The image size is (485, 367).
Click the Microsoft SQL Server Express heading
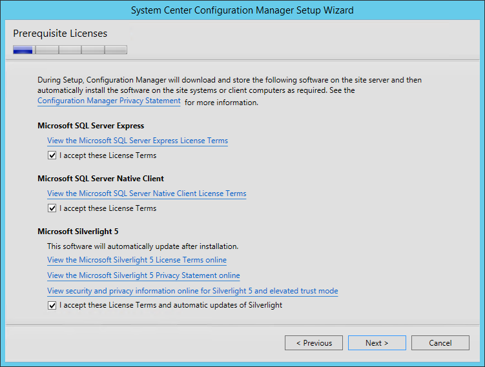point(90,126)
